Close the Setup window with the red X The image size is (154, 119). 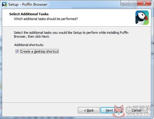144,3
